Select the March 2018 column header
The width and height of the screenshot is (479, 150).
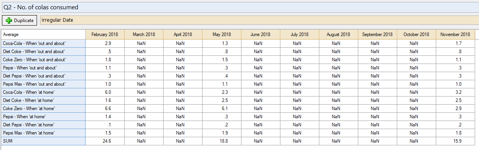point(144,34)
